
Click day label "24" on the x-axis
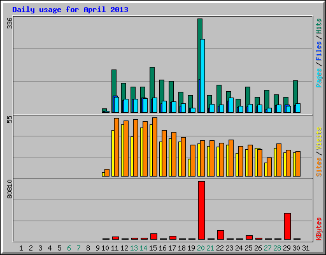(x=239, y=248)
